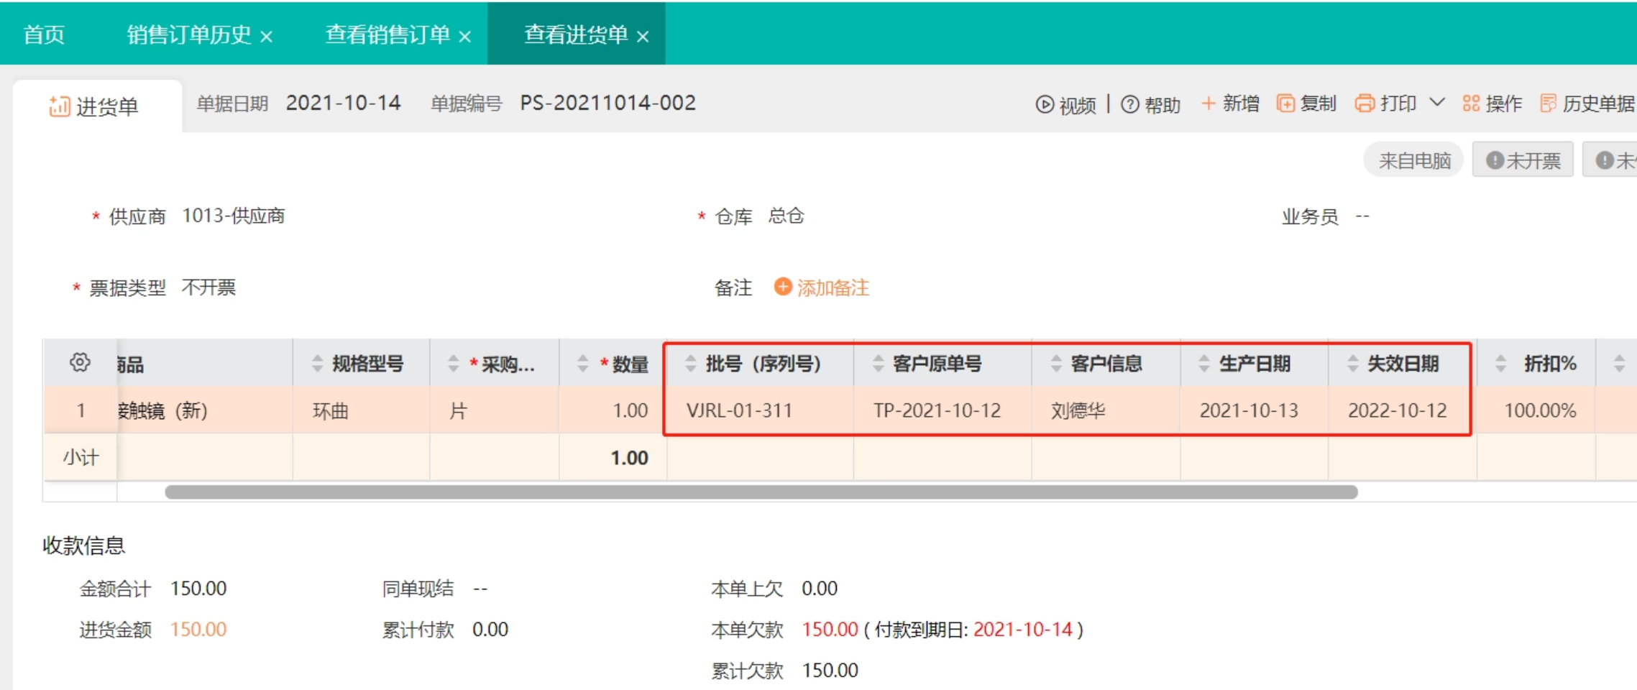
Task: Sort table by 生产日期 column arrows
Action: coord(1203,364)
